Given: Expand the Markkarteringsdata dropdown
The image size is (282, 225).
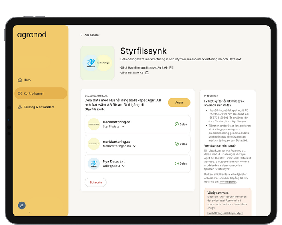Looking at the screenshot, I should point(134,146).
